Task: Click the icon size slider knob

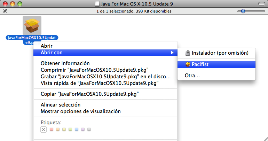Action: pos(243,11)
